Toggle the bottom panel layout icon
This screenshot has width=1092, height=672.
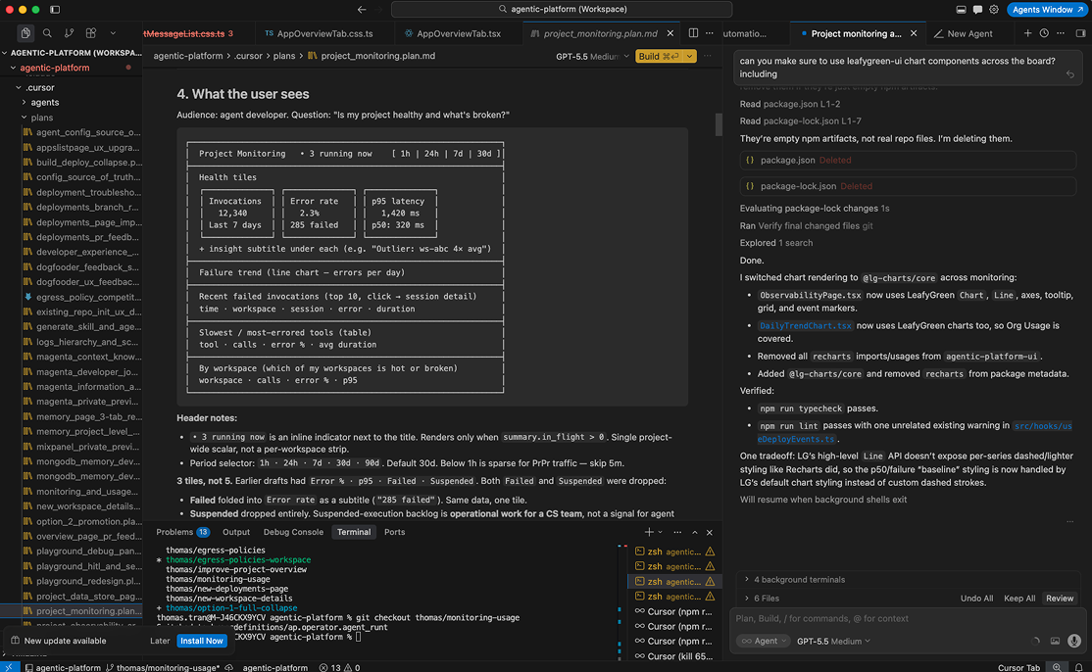point(961,10)
